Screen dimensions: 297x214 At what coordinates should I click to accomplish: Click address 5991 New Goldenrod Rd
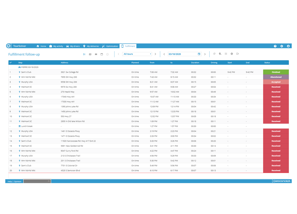[72, 146]
